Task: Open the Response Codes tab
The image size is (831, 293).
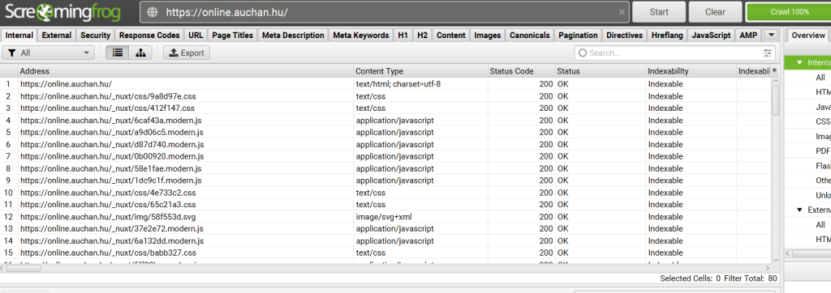Action: 149,36
